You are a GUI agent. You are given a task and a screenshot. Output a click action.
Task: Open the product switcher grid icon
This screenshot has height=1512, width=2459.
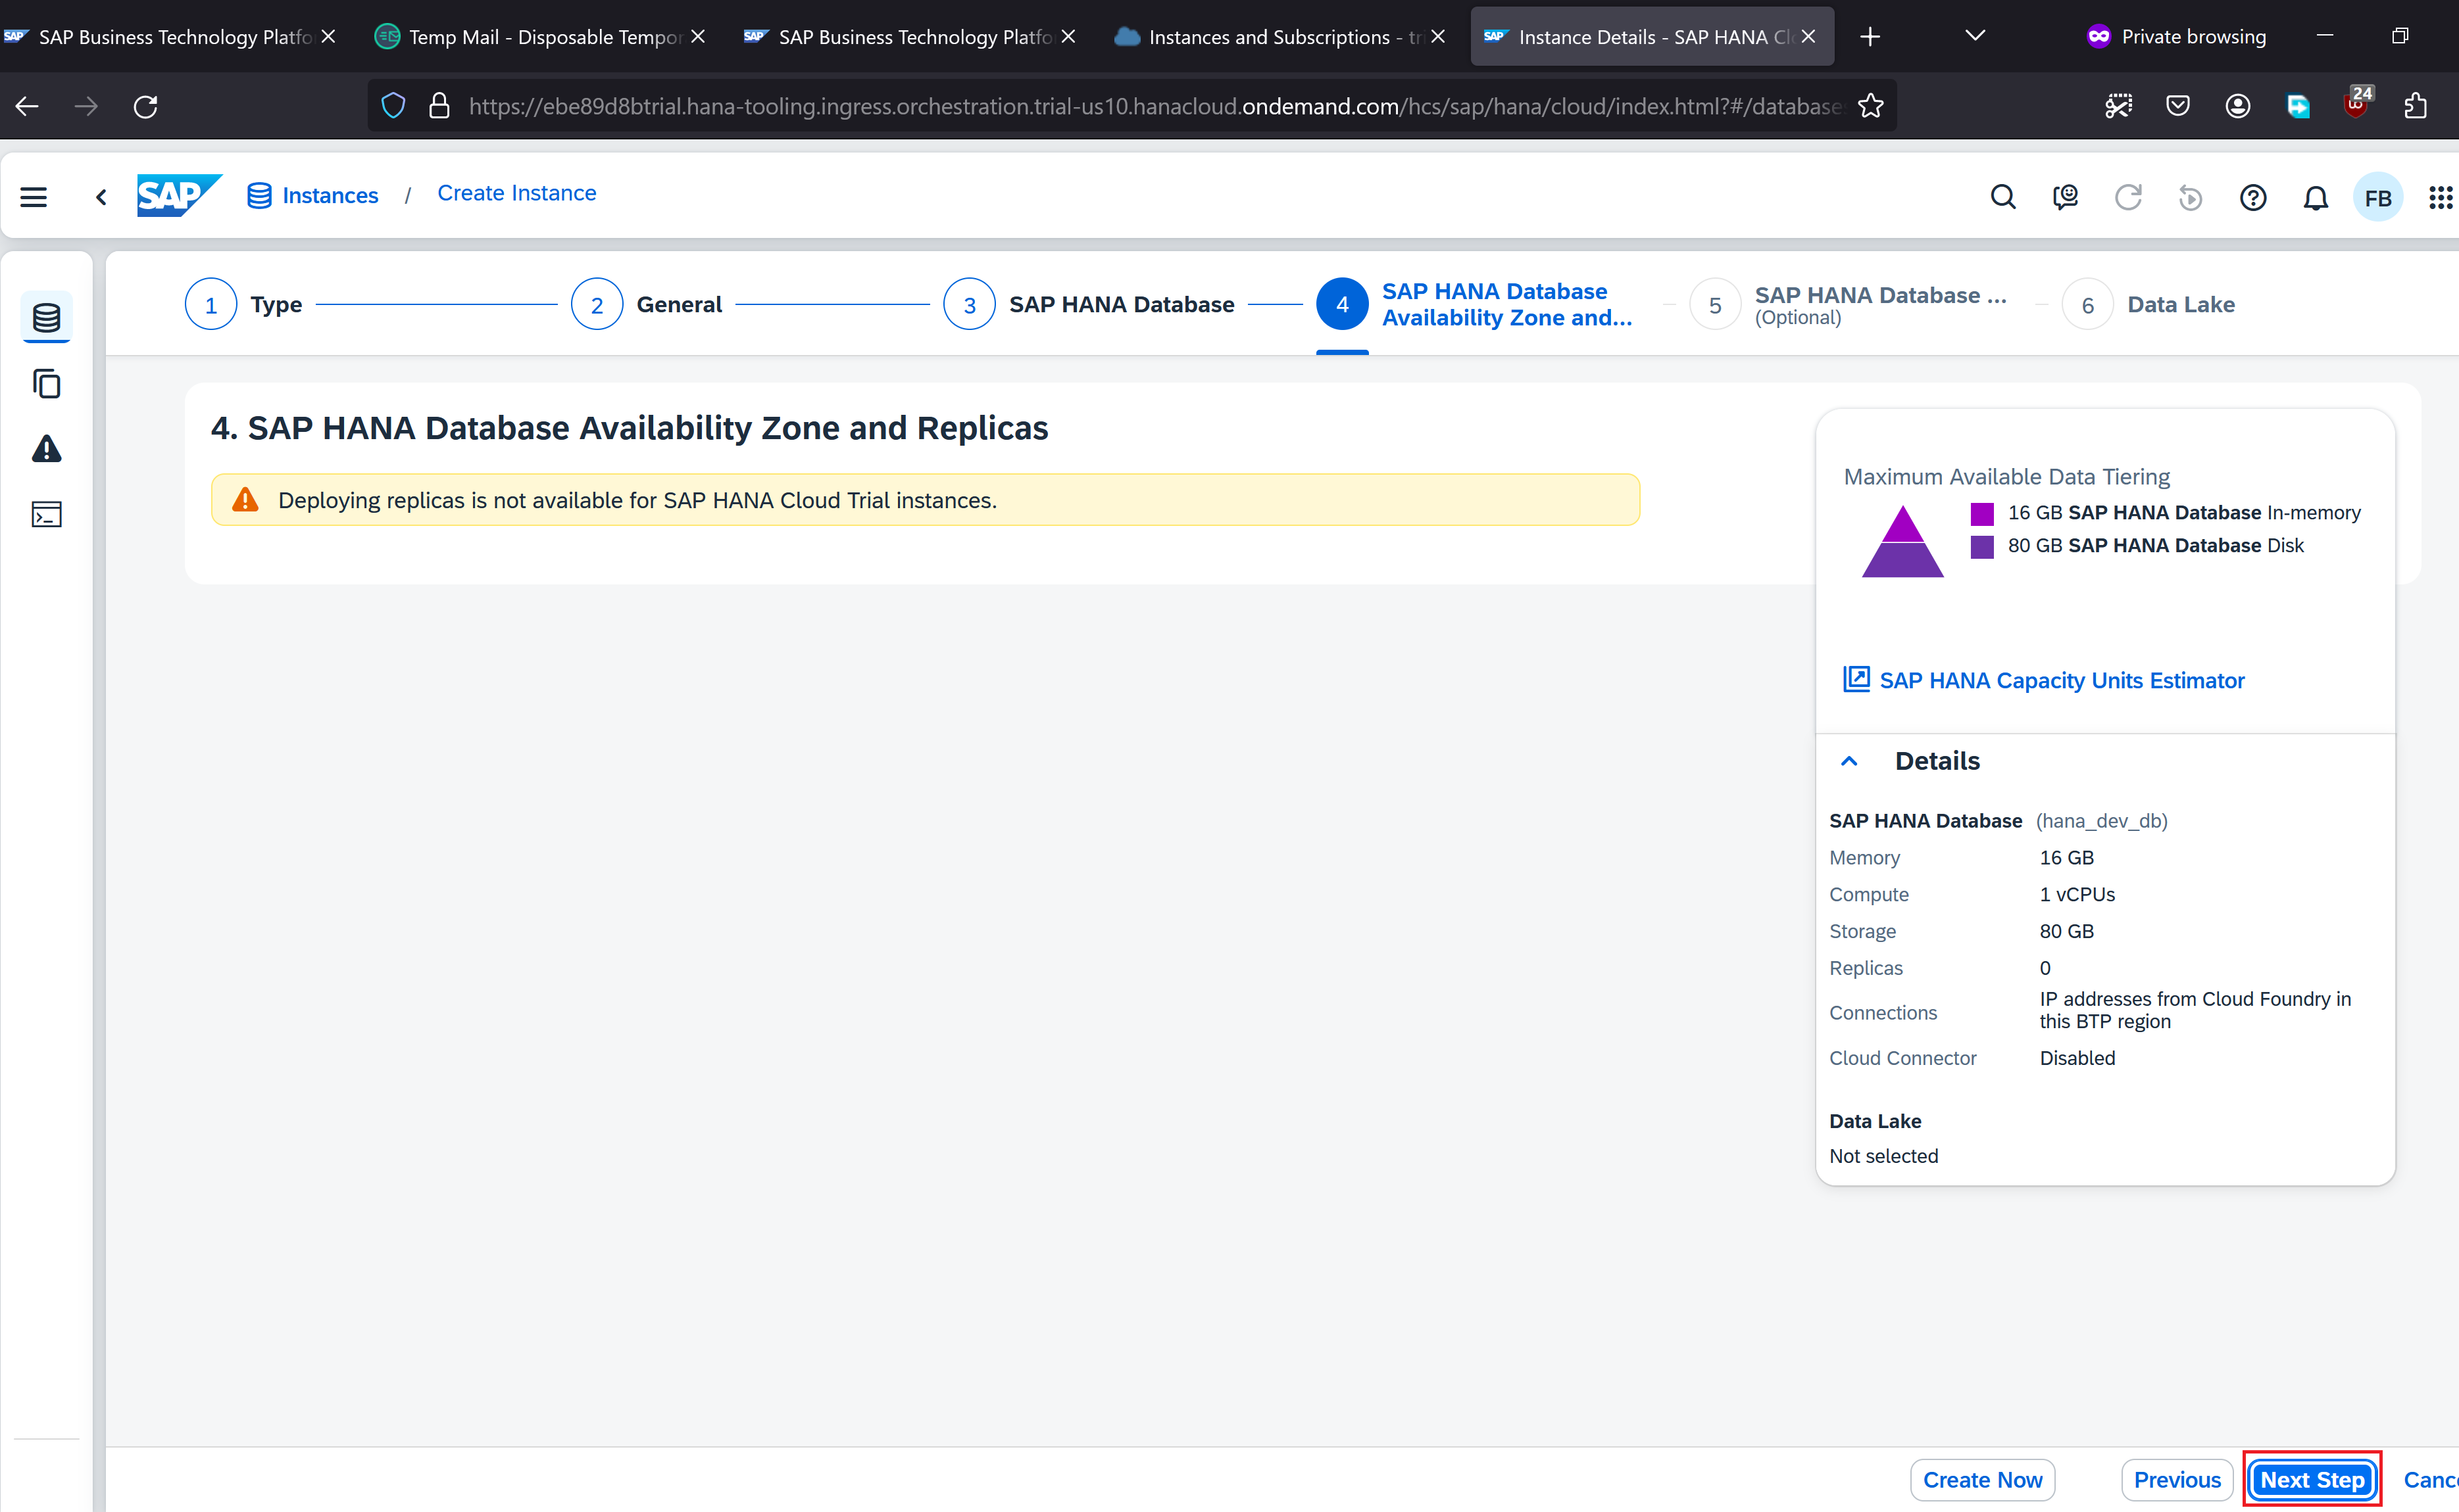(2439, 197)
